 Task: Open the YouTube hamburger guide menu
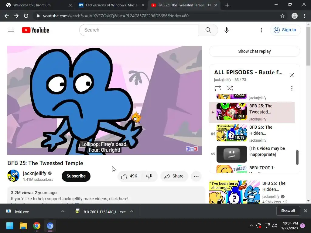click(11, 30)
